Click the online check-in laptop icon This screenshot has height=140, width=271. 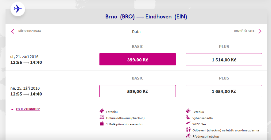102,117
